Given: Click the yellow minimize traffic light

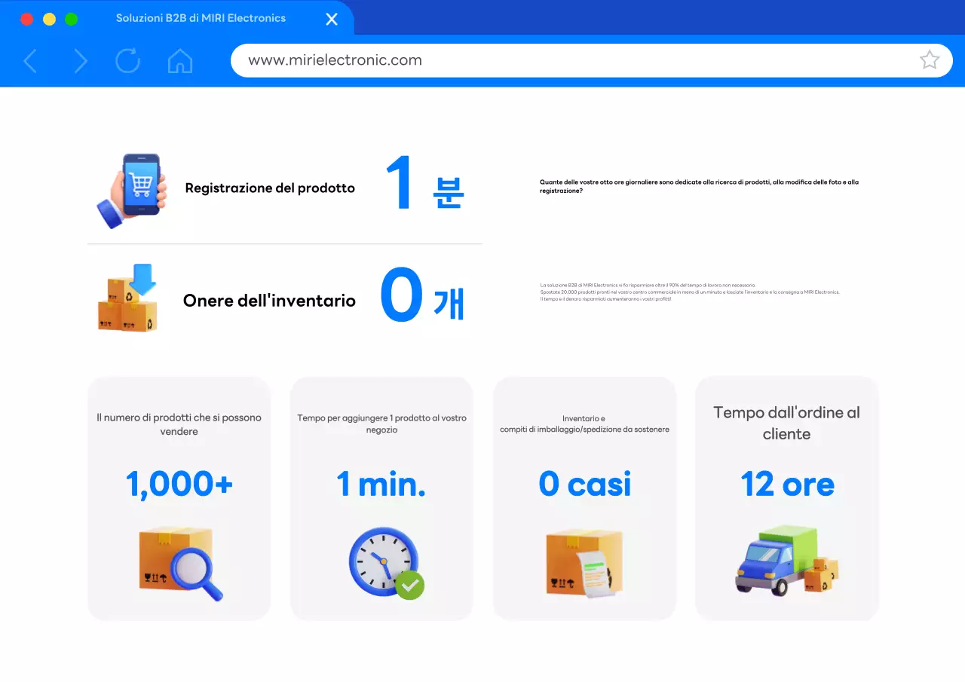Looking at the screenshot, I should click(x=49, y=19).
